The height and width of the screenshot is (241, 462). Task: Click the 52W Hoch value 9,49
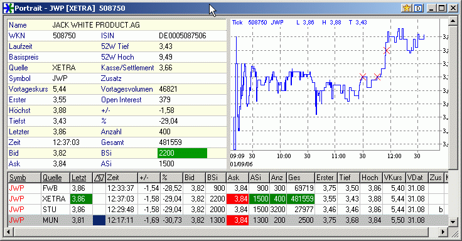(x=166, y=57)
